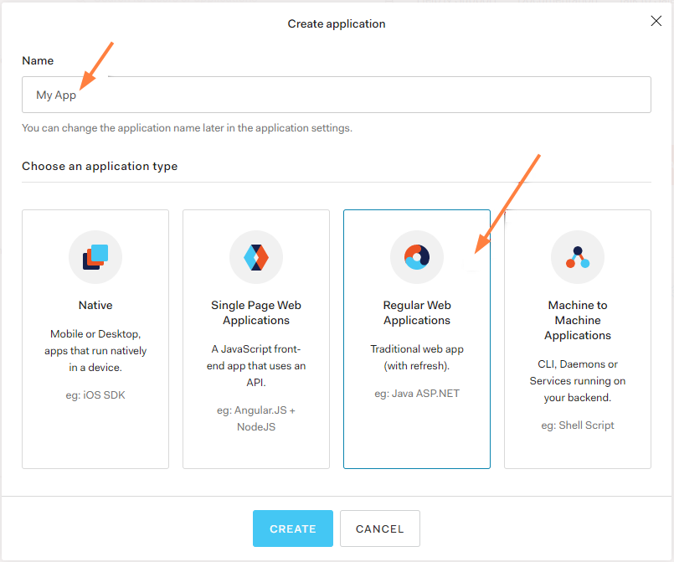674x562 pixels.
Task: Click 'CLI, Daemons or Services' description
Action: click(578, 380)
